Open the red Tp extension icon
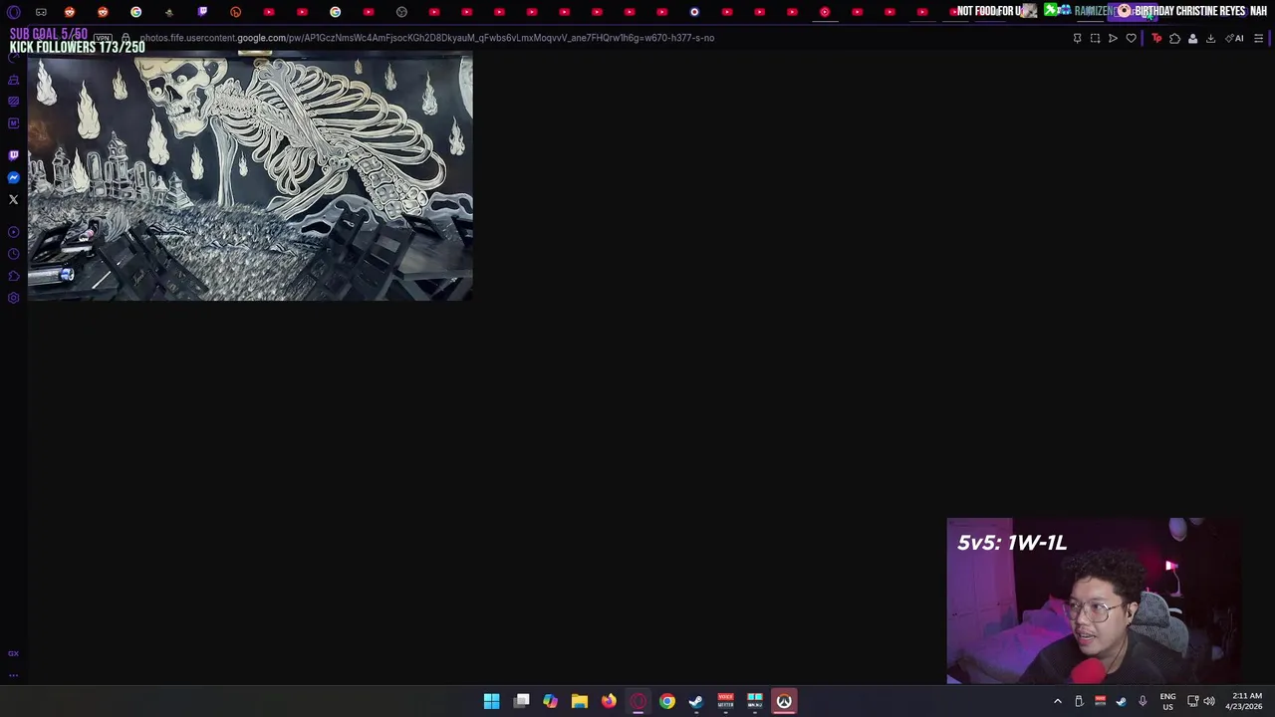The height and width of the screenshot is (717, 1275). coord(1156,38)
